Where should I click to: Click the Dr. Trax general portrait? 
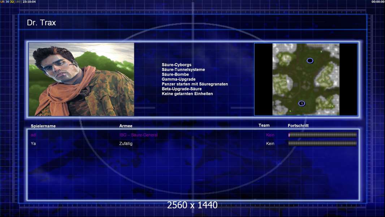point(82,79)
